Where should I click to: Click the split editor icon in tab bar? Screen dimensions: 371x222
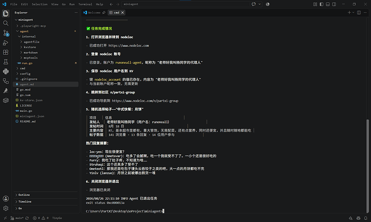pos(359,12)
